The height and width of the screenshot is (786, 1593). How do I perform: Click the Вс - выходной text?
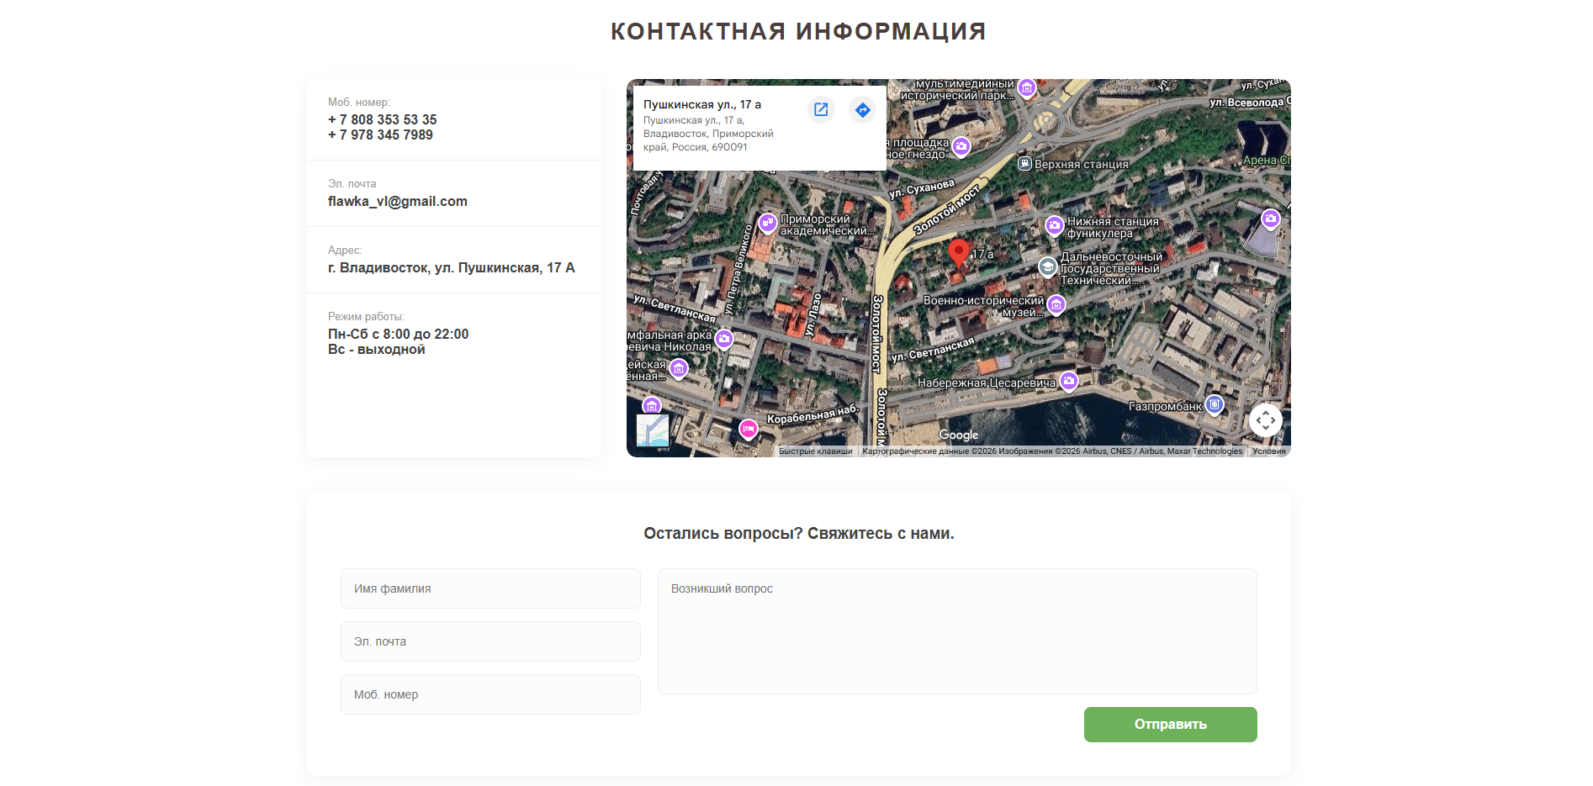tap(377, 349)
